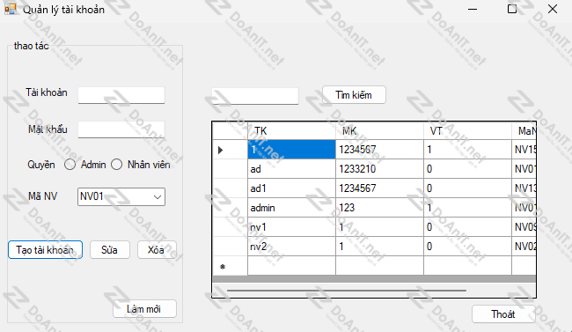
Task: Click the Thoát button
Action: [503, 314]
